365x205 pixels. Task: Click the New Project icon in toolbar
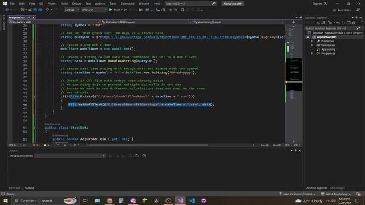tap(22, 10)
